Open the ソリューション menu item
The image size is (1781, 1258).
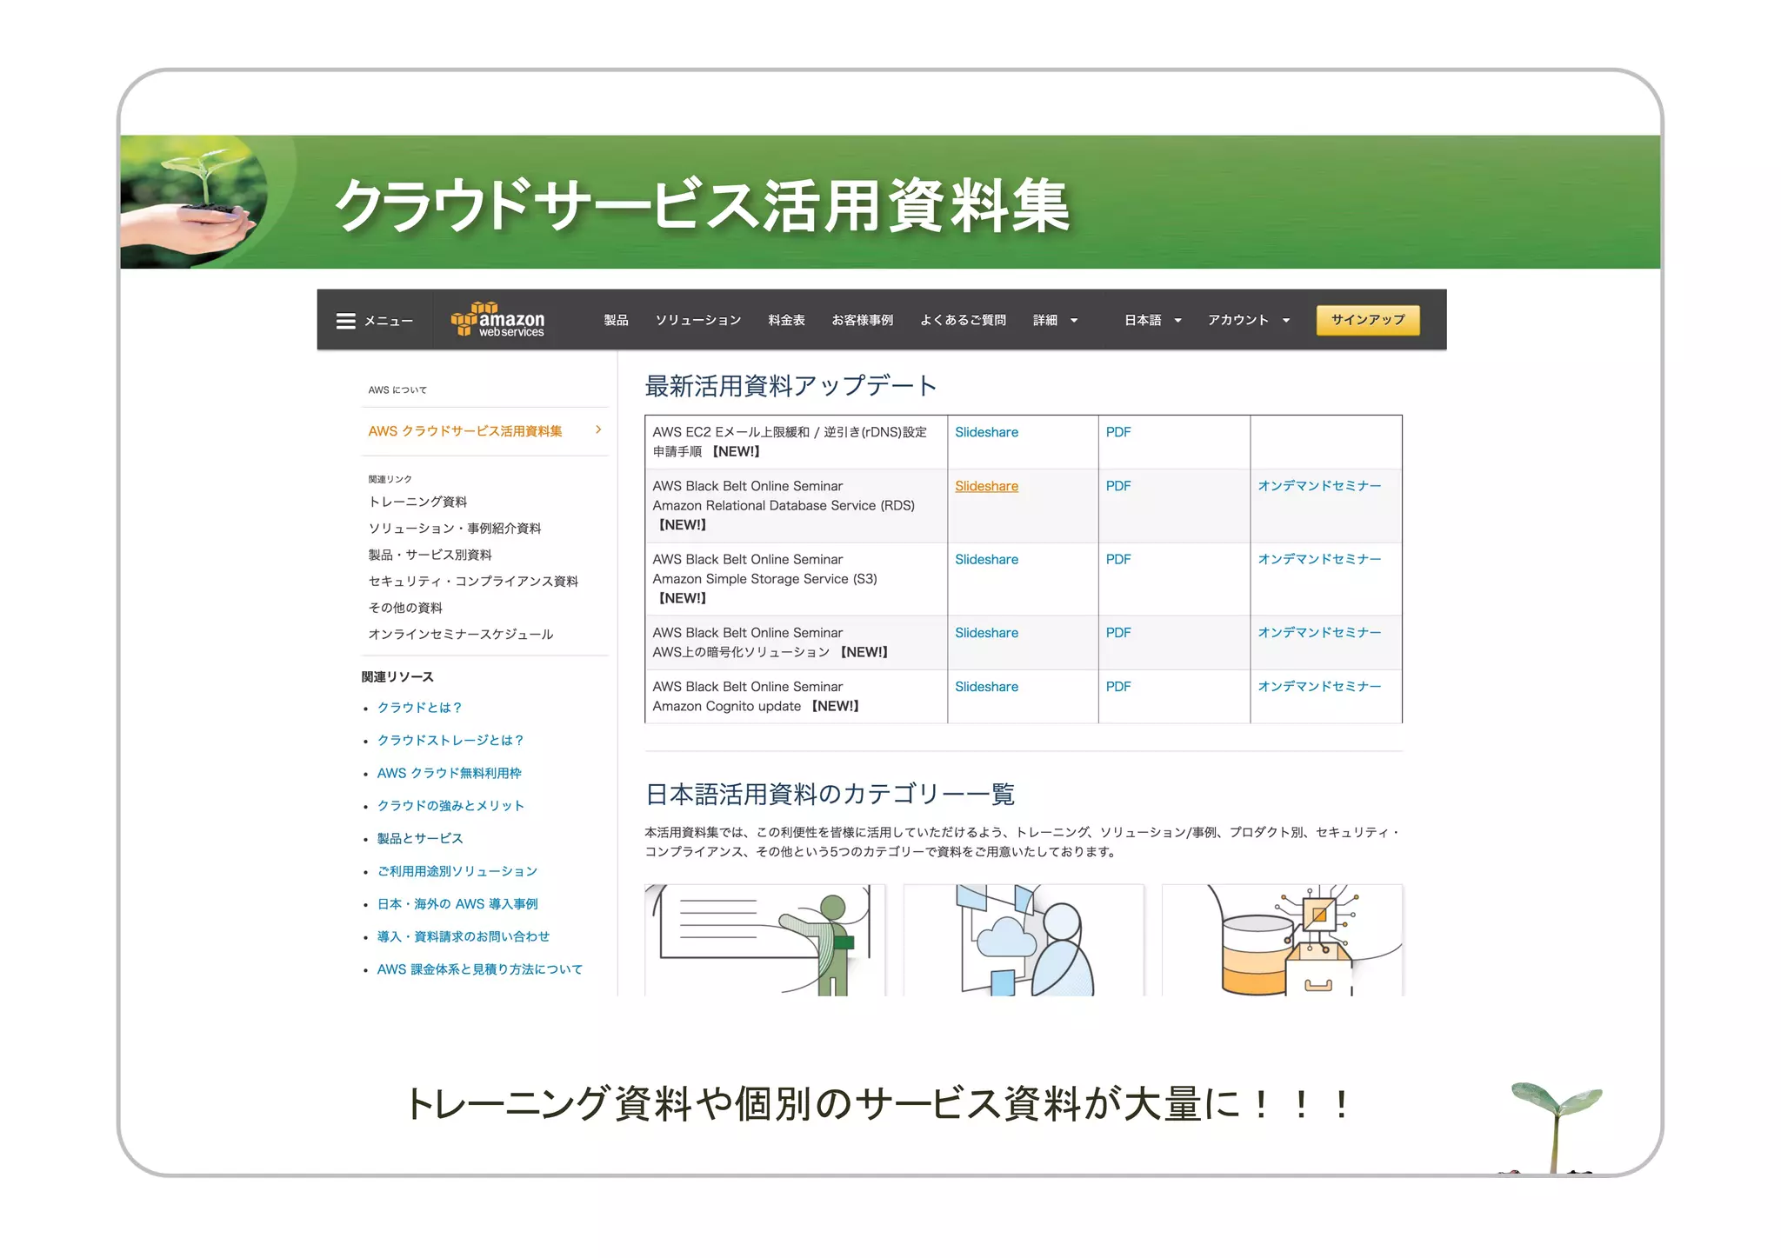tap(698, 320)
